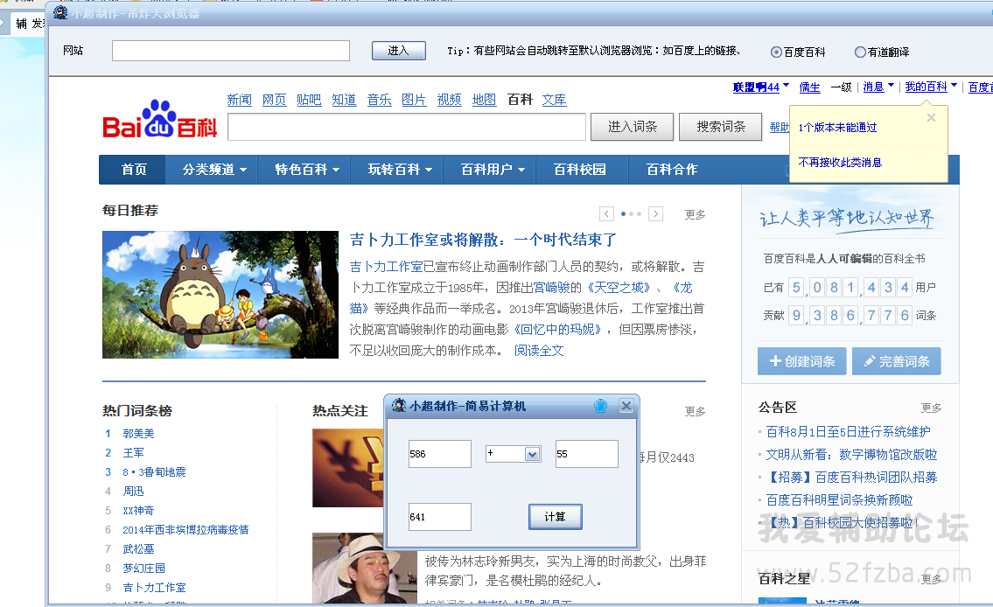Open notice 文明从新看:数字博物馆改版啦
This screenshot has height=607, width=993.
tap(851, 455)
